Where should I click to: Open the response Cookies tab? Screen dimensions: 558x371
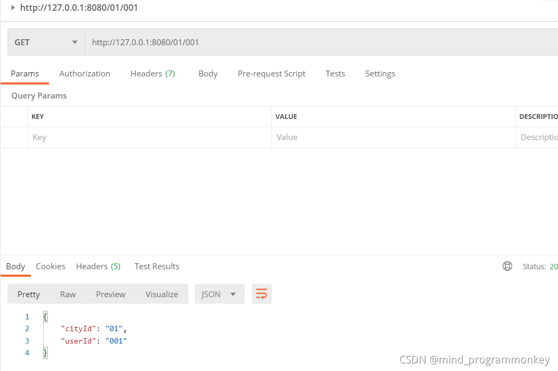click(51, 267)
